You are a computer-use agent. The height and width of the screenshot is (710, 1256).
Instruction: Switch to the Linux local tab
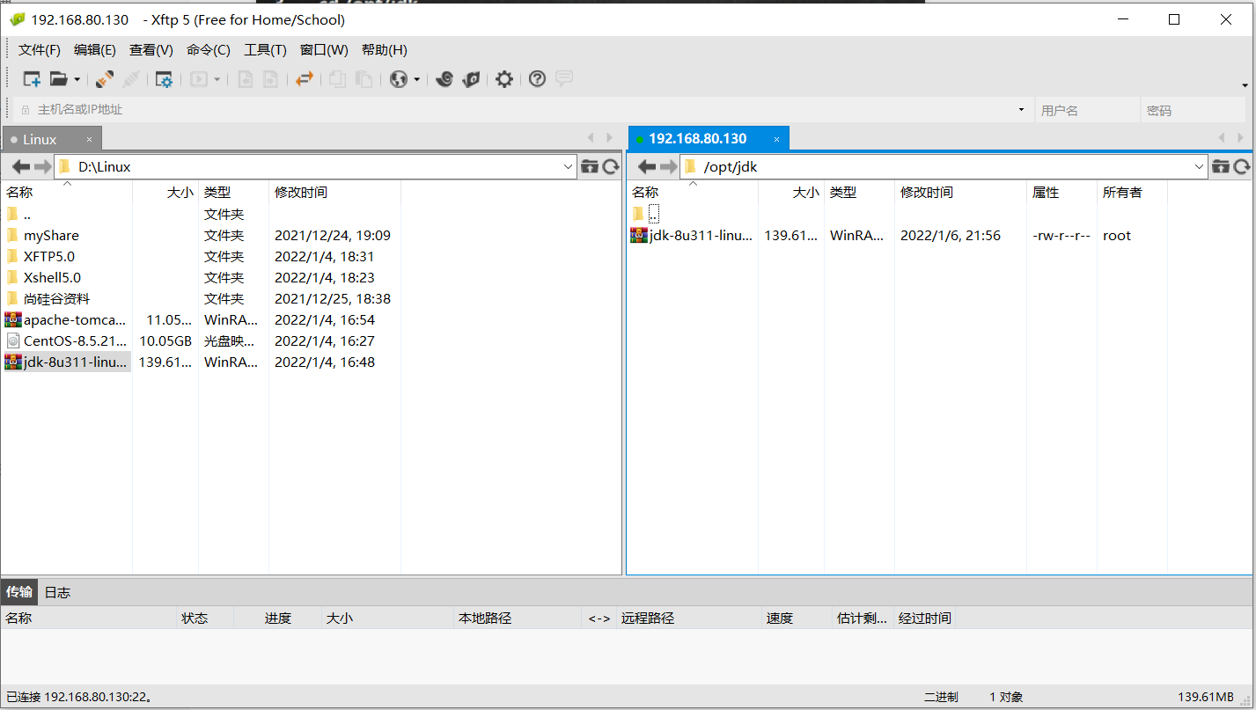(40, 139)
